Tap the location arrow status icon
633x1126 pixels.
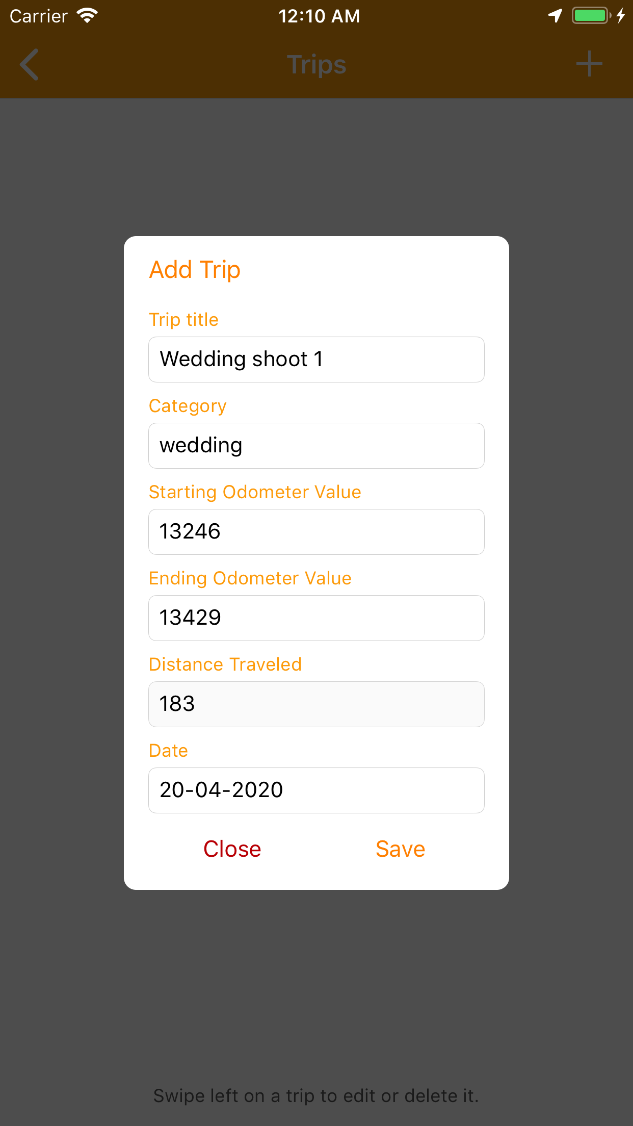555,16
